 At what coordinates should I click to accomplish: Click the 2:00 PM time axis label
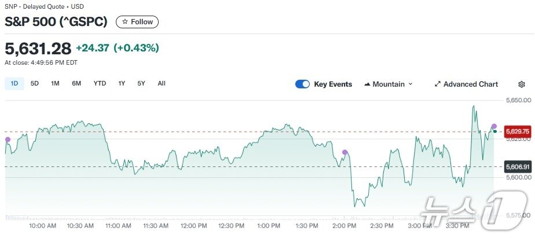click(x=345, y=226)
